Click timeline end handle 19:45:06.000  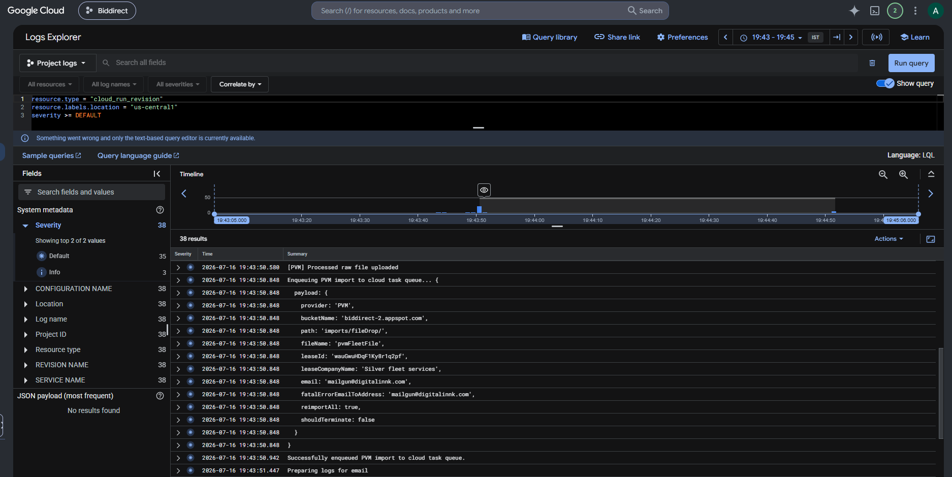[901, 220]
